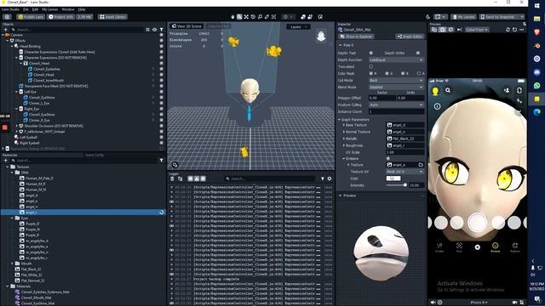
Task: Toggle the Emissive checkbox
Action: (388, 159)
